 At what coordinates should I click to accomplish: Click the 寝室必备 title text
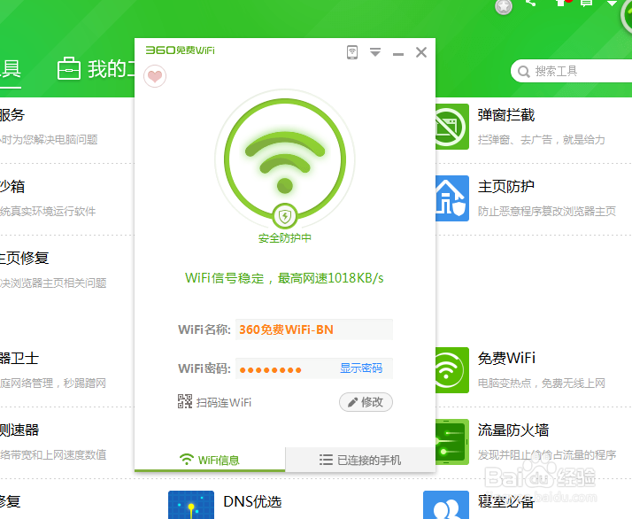tap(506, 501)
